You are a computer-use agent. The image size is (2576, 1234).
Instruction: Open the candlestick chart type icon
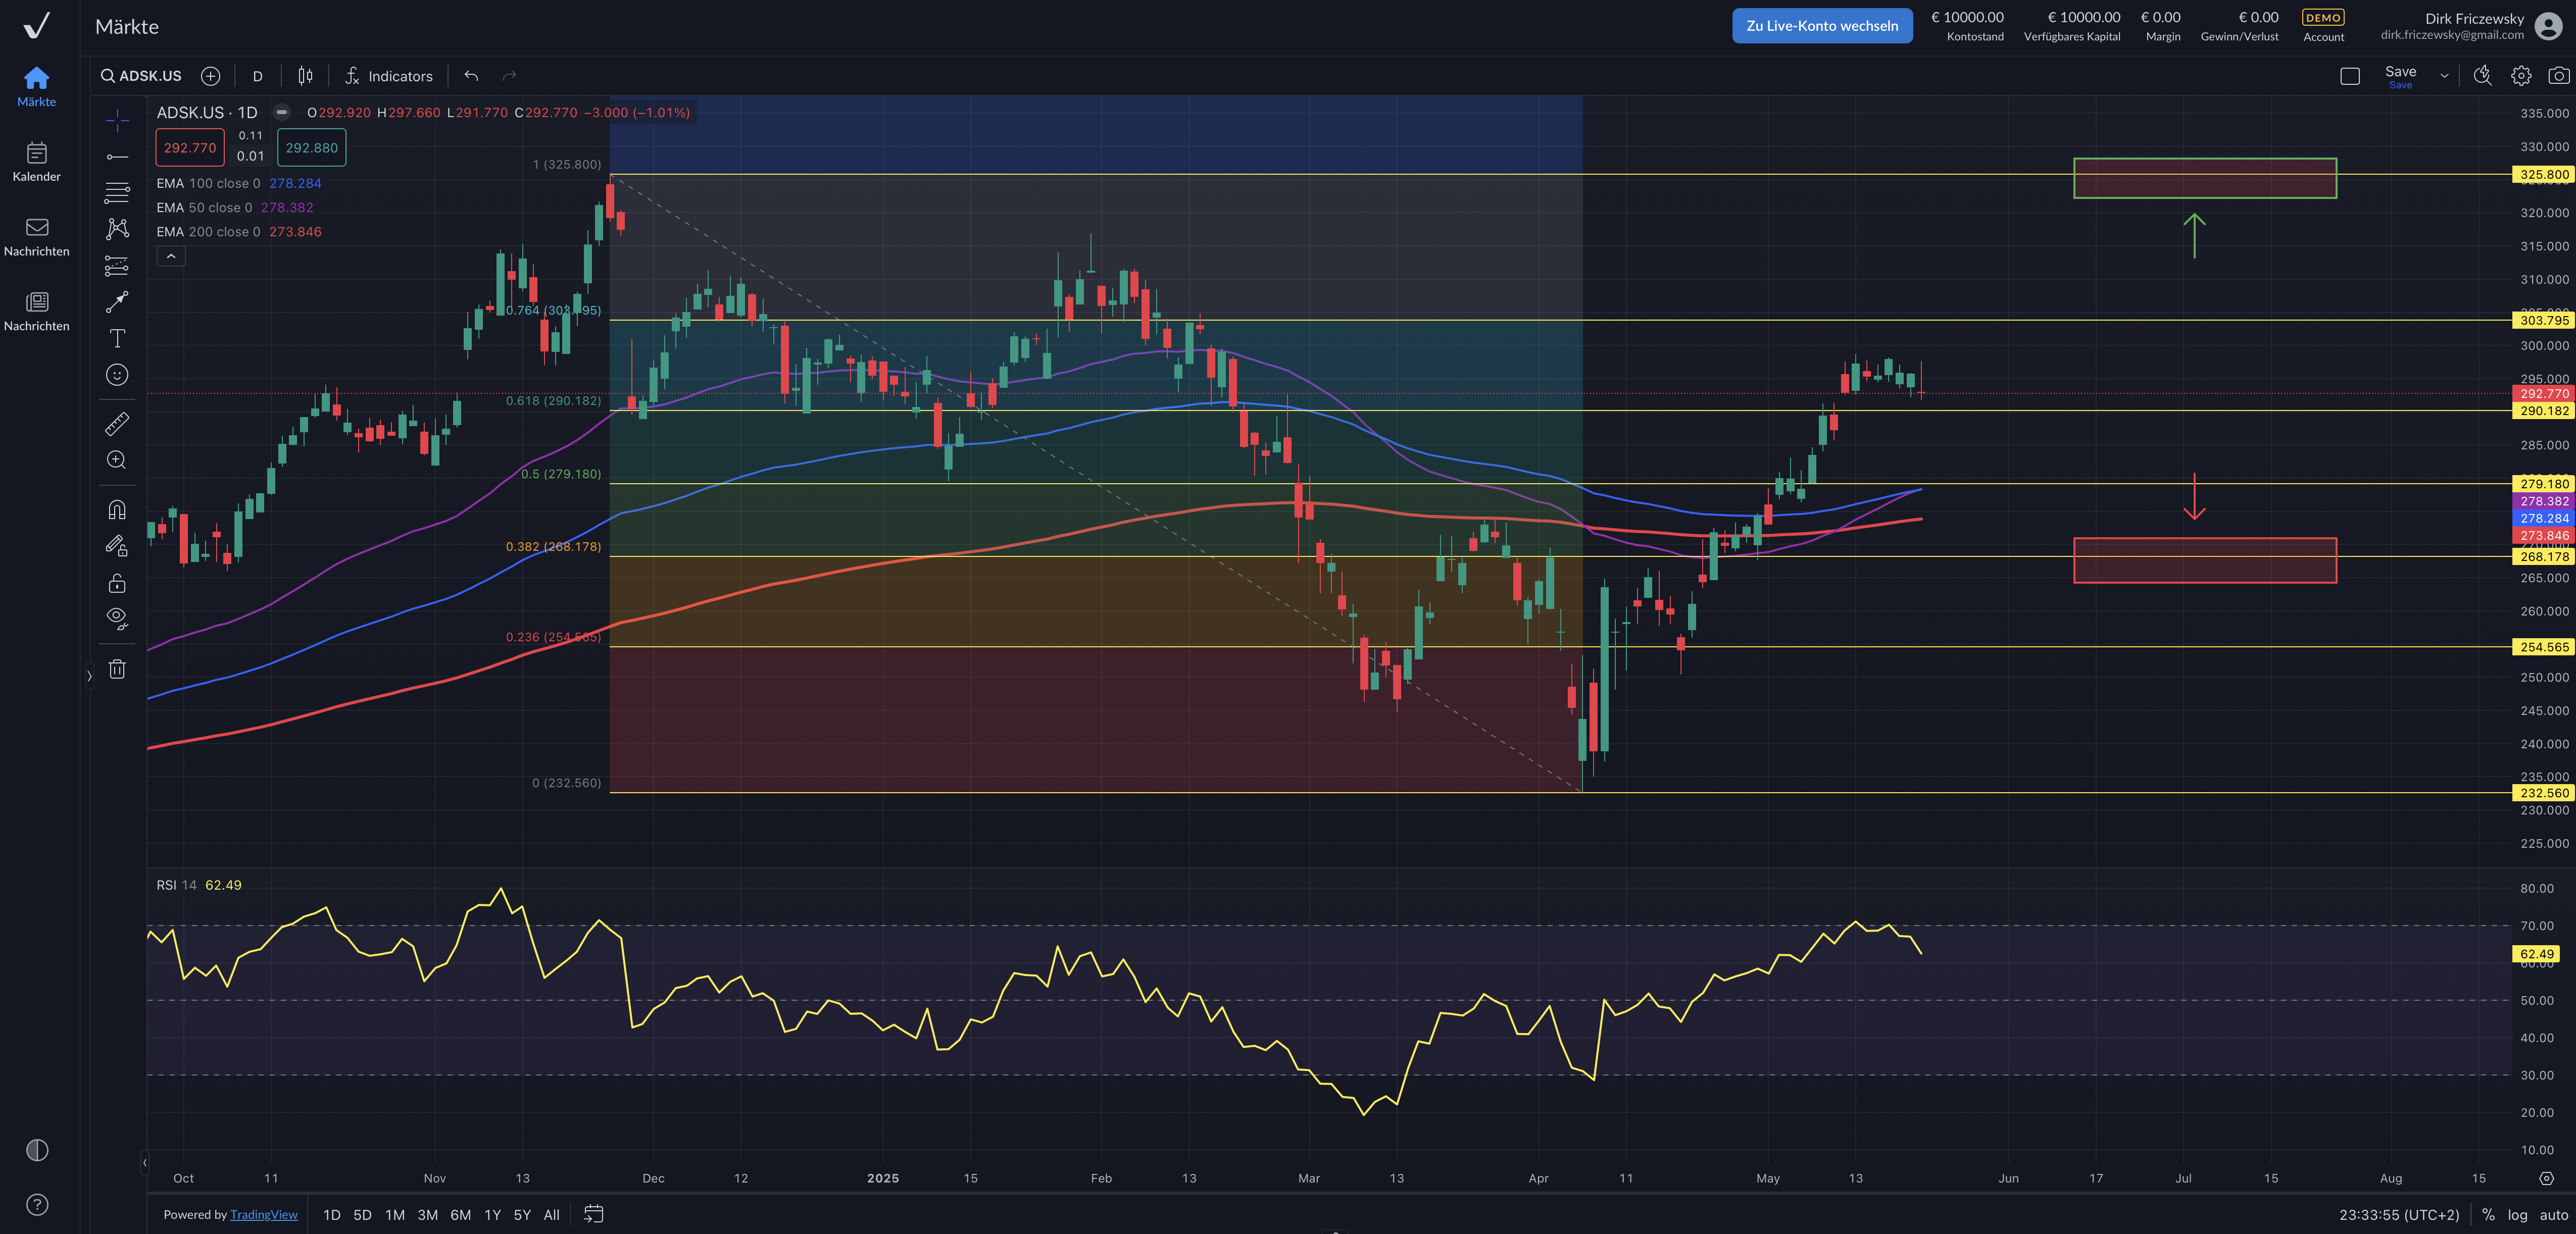305,76
